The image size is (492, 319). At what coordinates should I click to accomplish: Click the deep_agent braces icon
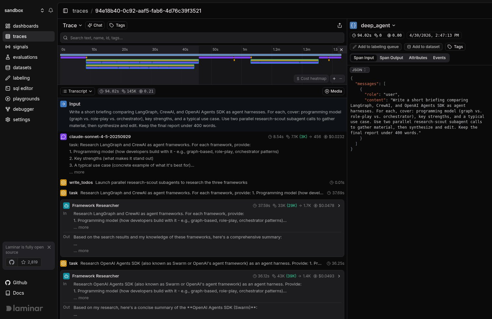pyautogui.click(x=353, y=25)
